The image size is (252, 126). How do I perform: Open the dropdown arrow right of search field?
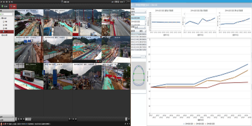coord(13,14)
